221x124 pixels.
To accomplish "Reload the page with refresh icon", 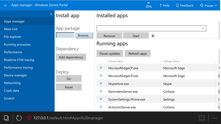I will 19,118.
